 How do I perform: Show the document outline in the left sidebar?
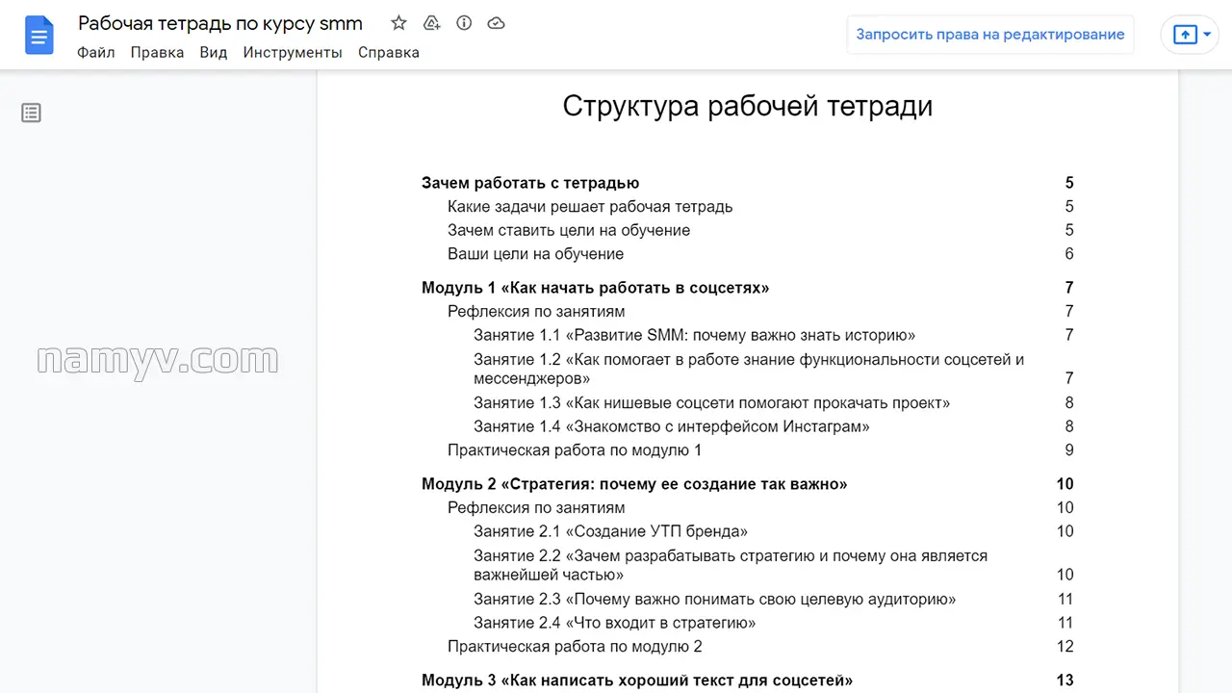click(x=31, y=113)
